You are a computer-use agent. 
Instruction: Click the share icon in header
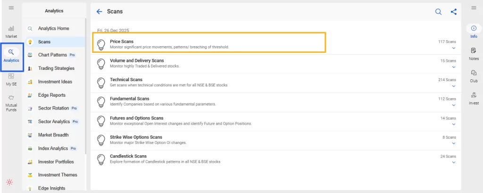453,12
